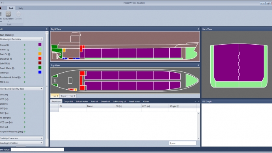Expand the Loading Condition section
Image resolution: width=272 pixels, height=153 pixels.
click(x=41, y=143)
